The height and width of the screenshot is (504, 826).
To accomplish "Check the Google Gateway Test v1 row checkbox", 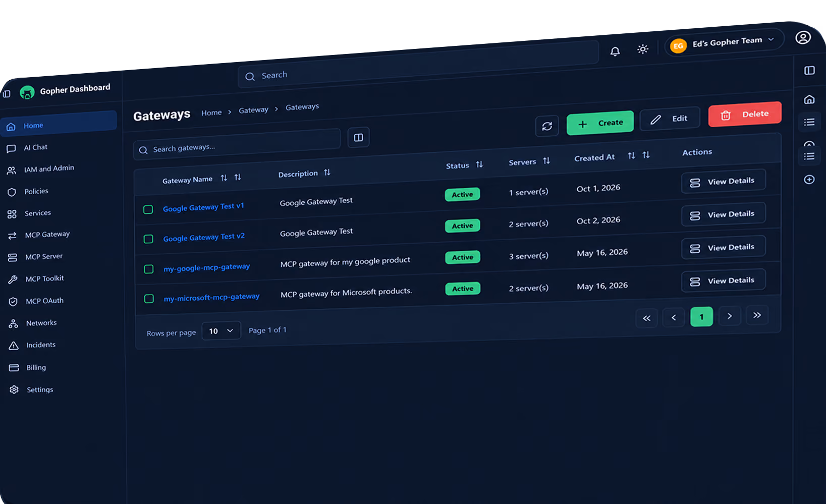I will tap(148, 209).
